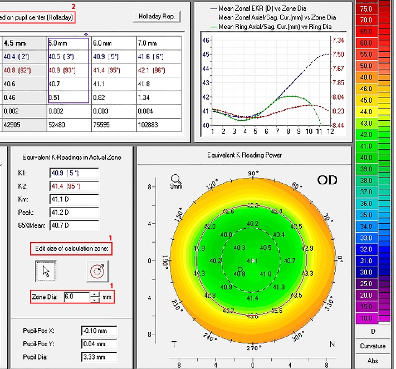This screenshot has width=396, height=369.
Task: Select the arrow pointer tool
Action: coord(46,270)
